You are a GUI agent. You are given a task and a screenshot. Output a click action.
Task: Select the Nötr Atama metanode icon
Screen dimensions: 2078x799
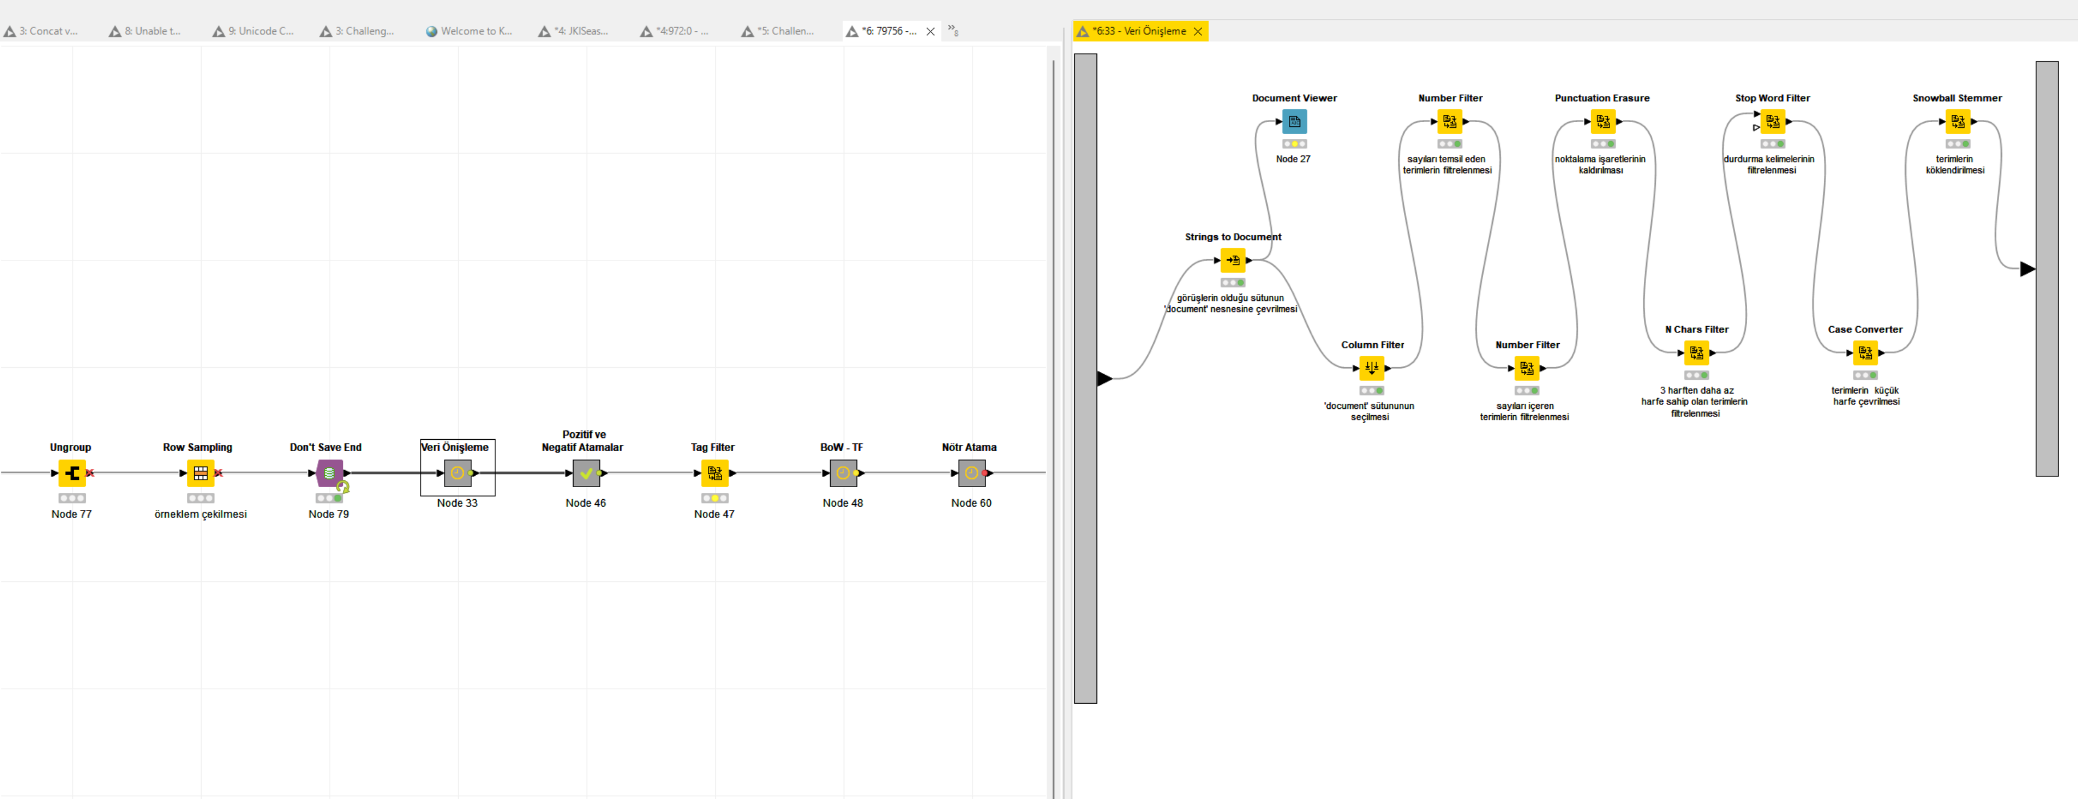click(x=971, y=473)
